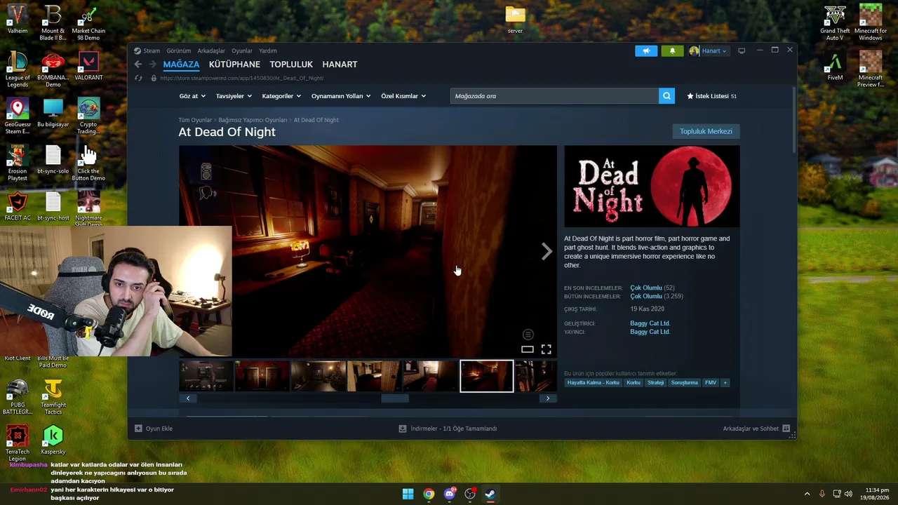Switch to the KÜTÜPHANE tab
Screen dimensions: 898x505
click(234, 65)
